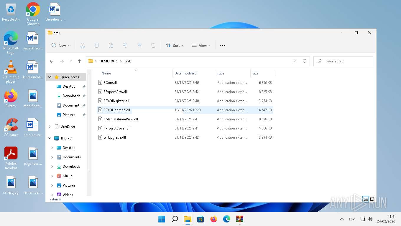Image resolution: width=401 pixels, height=226 pixels.
Task: Open Google Chrome desktop shortcut
Action: tap(33, 14)
